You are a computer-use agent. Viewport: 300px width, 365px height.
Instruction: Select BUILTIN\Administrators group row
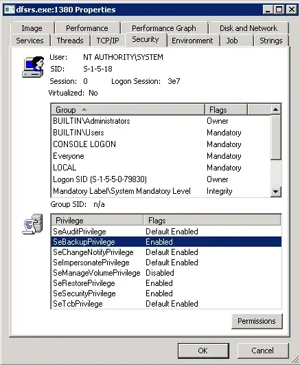161,121
